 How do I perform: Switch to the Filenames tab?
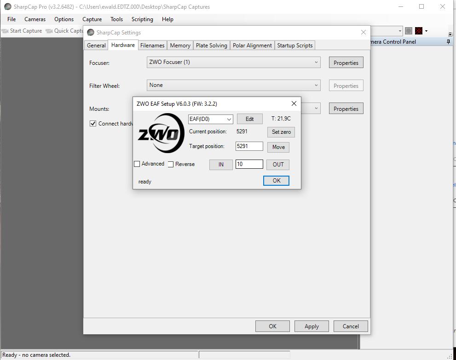pos(152,46)
